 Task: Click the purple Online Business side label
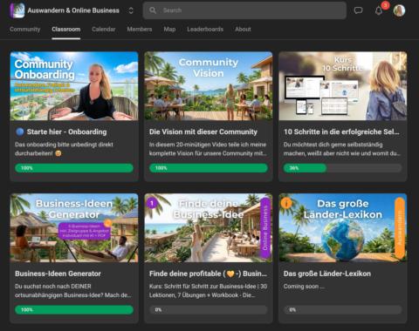[265, 228]
